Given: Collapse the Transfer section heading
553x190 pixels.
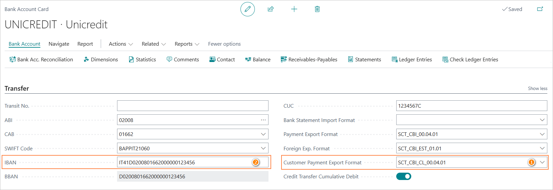Looking at the screenshot, I should point(17,88).
